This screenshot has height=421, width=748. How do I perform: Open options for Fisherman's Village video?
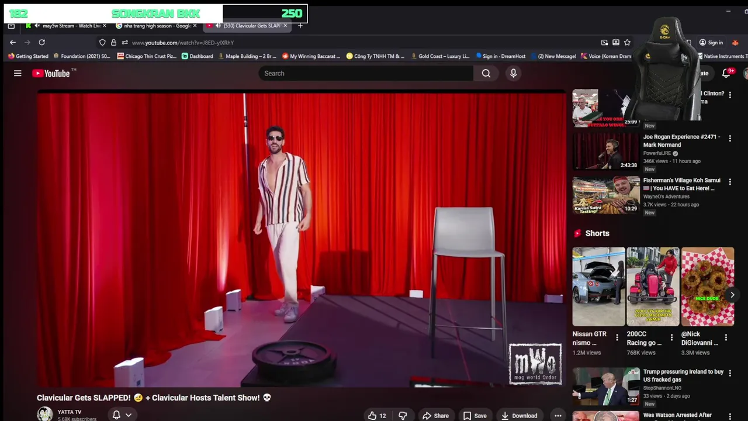tap(730, 182)
